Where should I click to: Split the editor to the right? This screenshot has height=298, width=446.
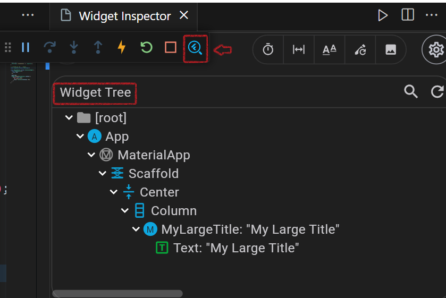408,14
